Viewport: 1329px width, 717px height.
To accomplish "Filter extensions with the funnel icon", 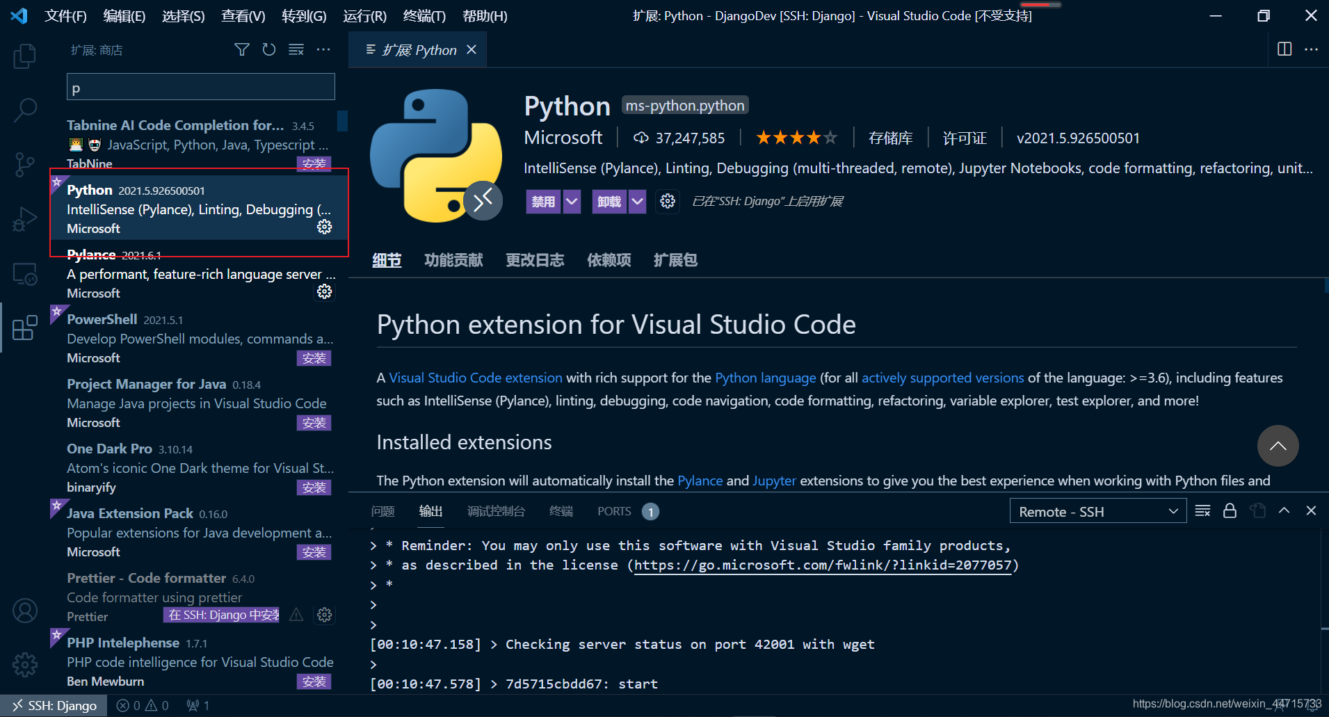I will (x=242, y=49).
